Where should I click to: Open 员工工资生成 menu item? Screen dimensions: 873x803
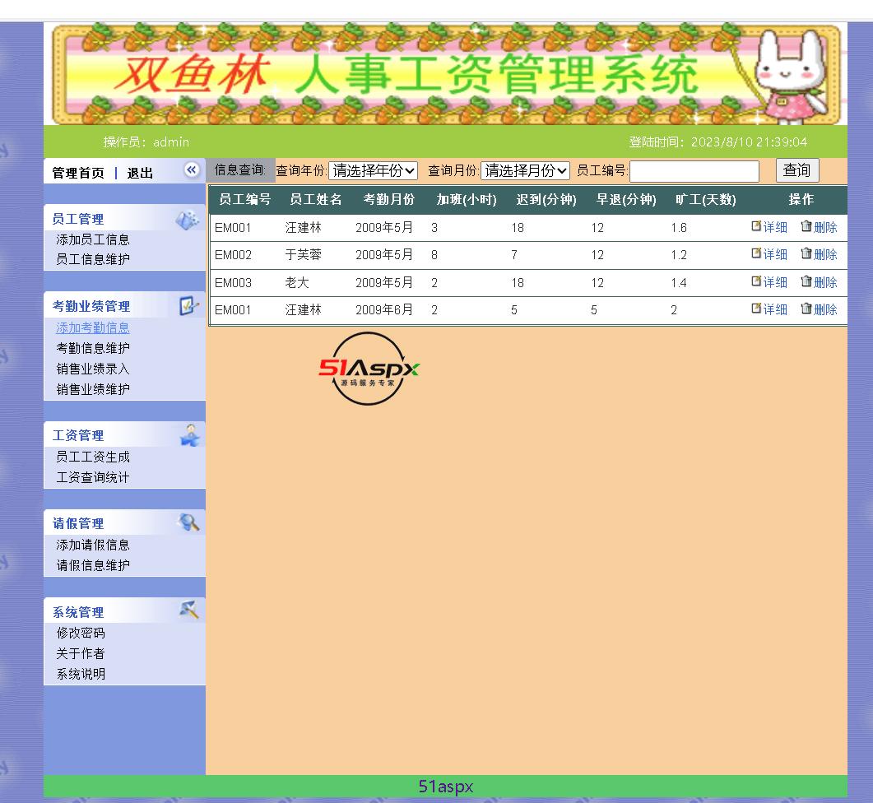click(93, 457)
